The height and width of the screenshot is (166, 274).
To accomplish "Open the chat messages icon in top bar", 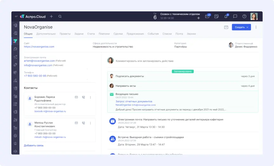I will coord(235,16).
